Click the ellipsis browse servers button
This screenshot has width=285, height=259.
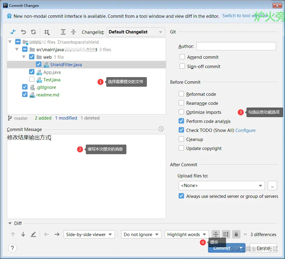[272, 186]
